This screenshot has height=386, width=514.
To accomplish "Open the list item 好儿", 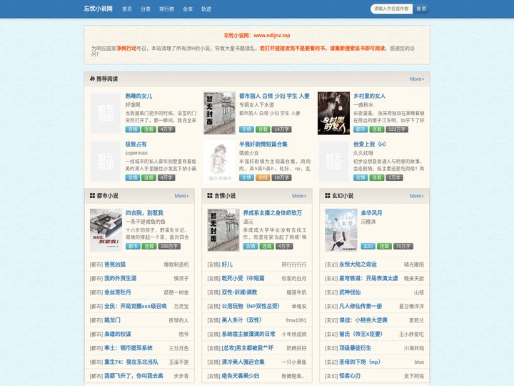I will click(227, 264).
